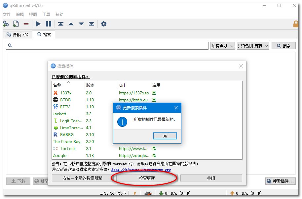Open the plugins.qbittorrent.org link
This screenshot has width=302, height=199.
coord(141,170)
